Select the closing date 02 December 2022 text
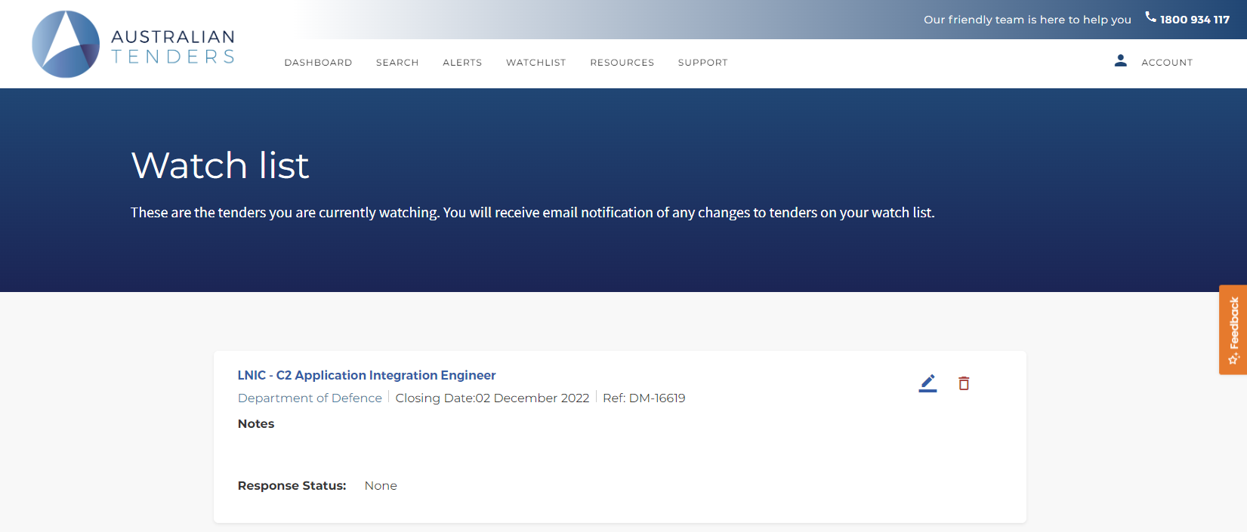This screenshot has width=1247, height=532. (492, 398)
